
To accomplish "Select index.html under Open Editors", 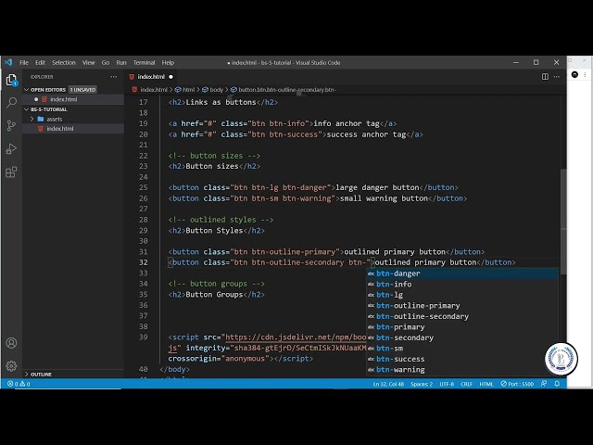I will click(x=64, y=99).
